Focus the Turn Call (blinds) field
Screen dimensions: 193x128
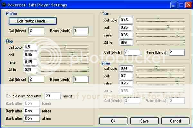click(132, 52)
